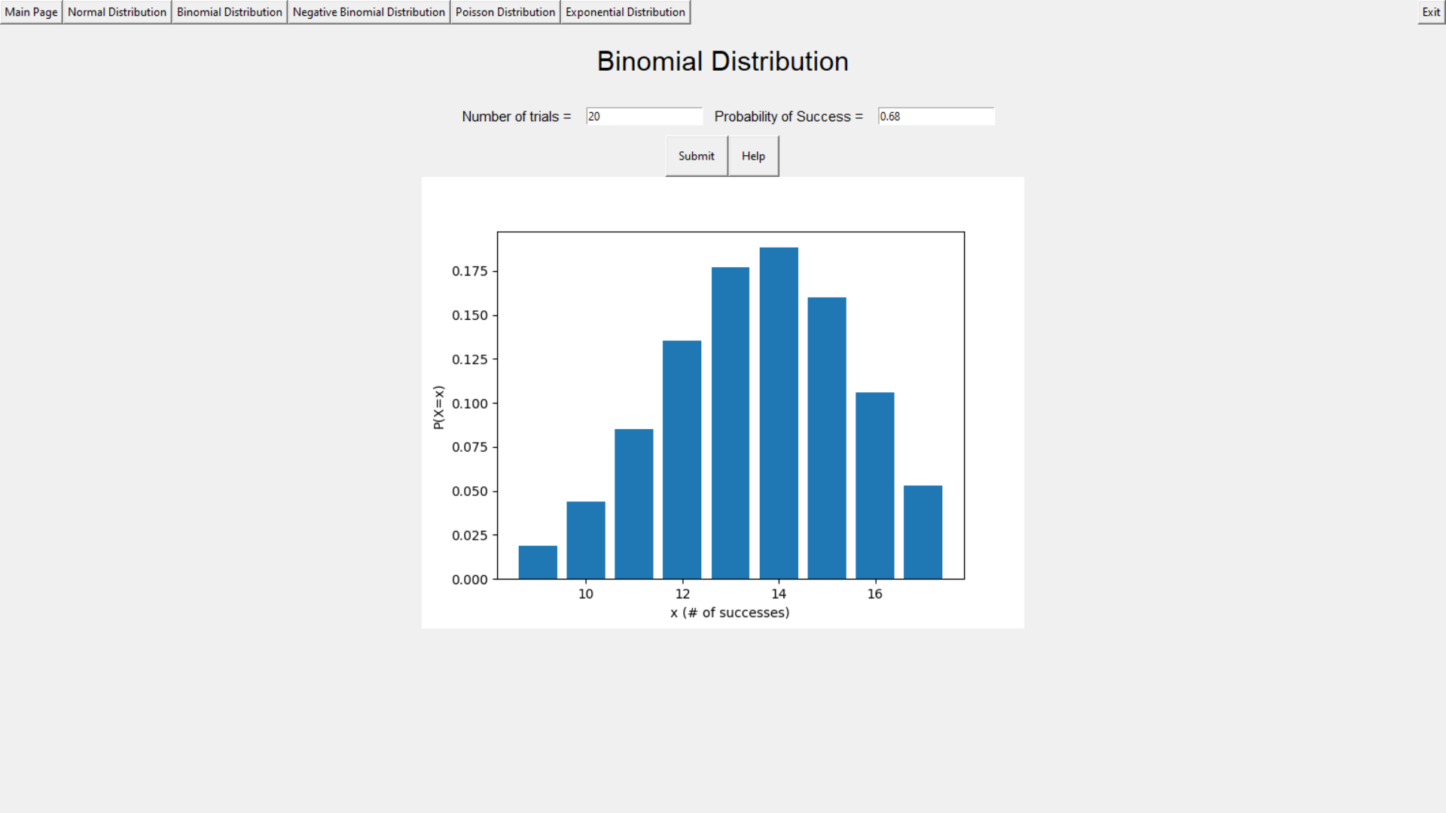Select the Poisson Distribution tab
The width and height of the screenshot is (1446, 813).
click(505, 12)
